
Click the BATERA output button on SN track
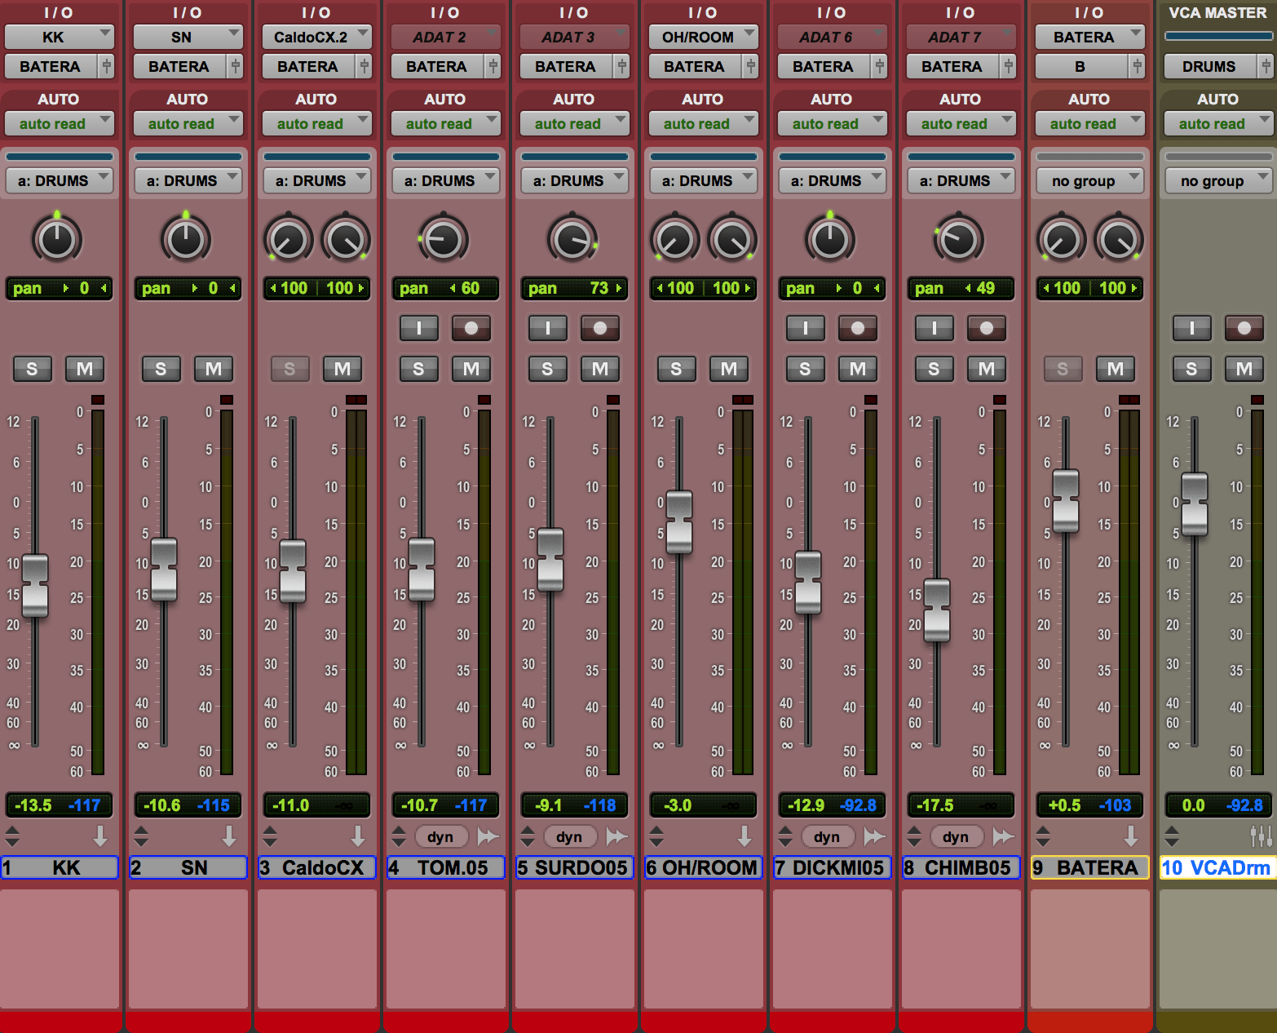pyautogui.click(x=179, y=66)
